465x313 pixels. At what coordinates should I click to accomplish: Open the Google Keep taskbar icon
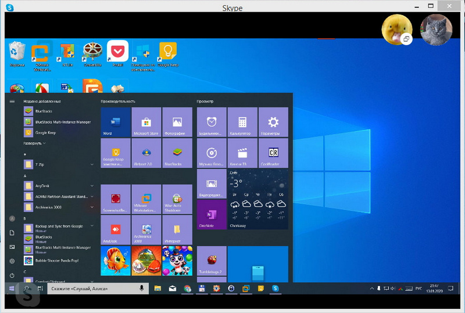click(x=260, y=289)
